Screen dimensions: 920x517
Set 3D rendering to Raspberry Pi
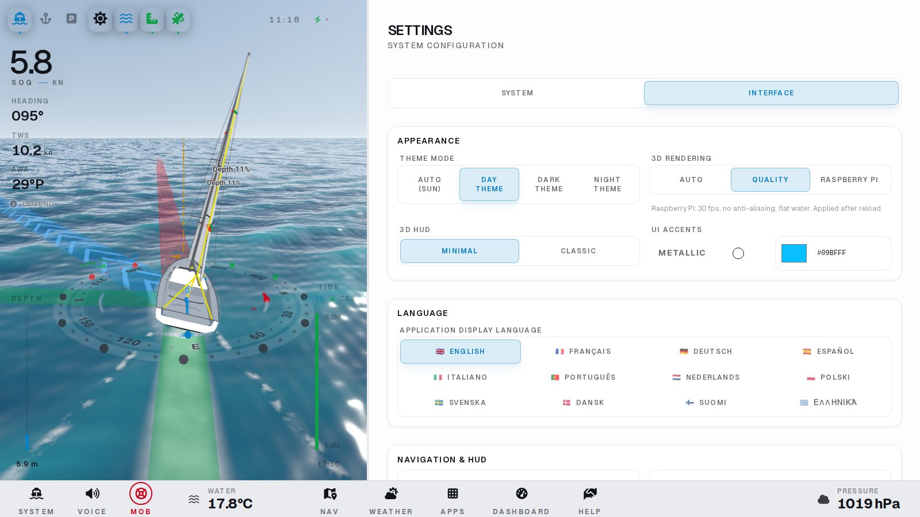(x=849, y=180)
